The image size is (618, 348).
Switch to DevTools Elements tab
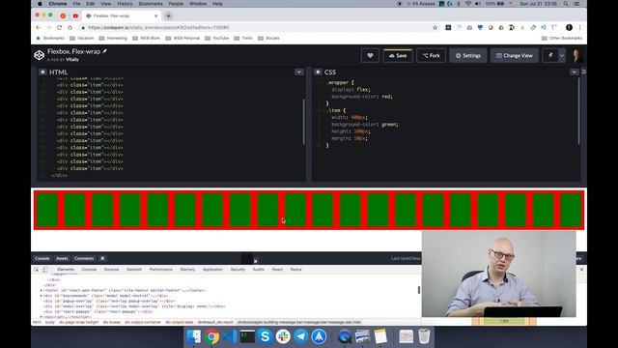[x=66, y=270]
